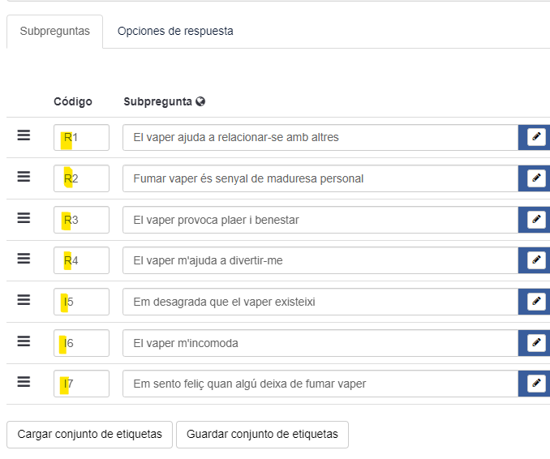
Task: Click the pencil icon for subquestion I5
Action: pyautogui.click(x=535, y=302)
